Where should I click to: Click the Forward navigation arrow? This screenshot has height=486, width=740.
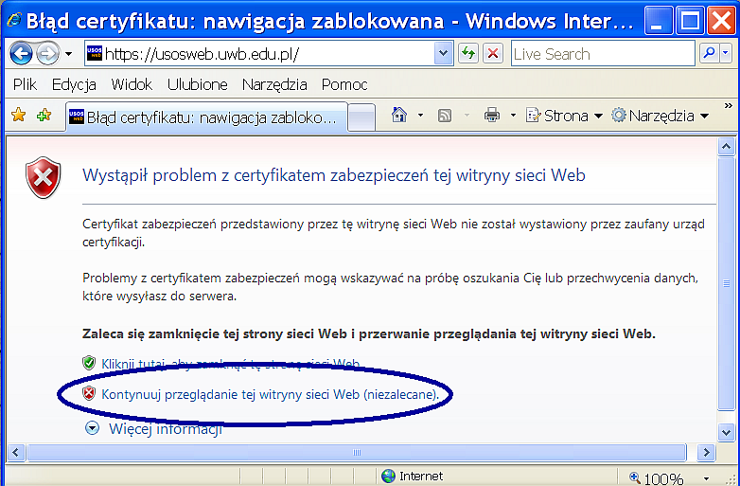point(47,54)
